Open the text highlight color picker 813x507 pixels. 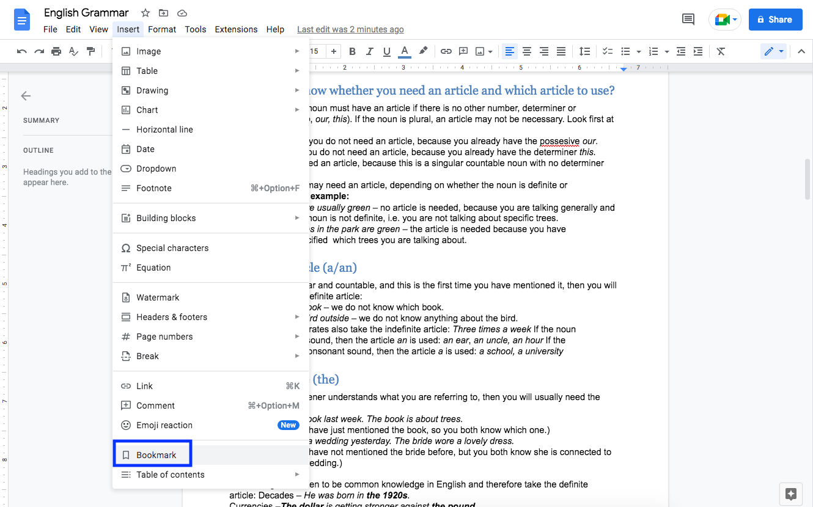(423, 51)
